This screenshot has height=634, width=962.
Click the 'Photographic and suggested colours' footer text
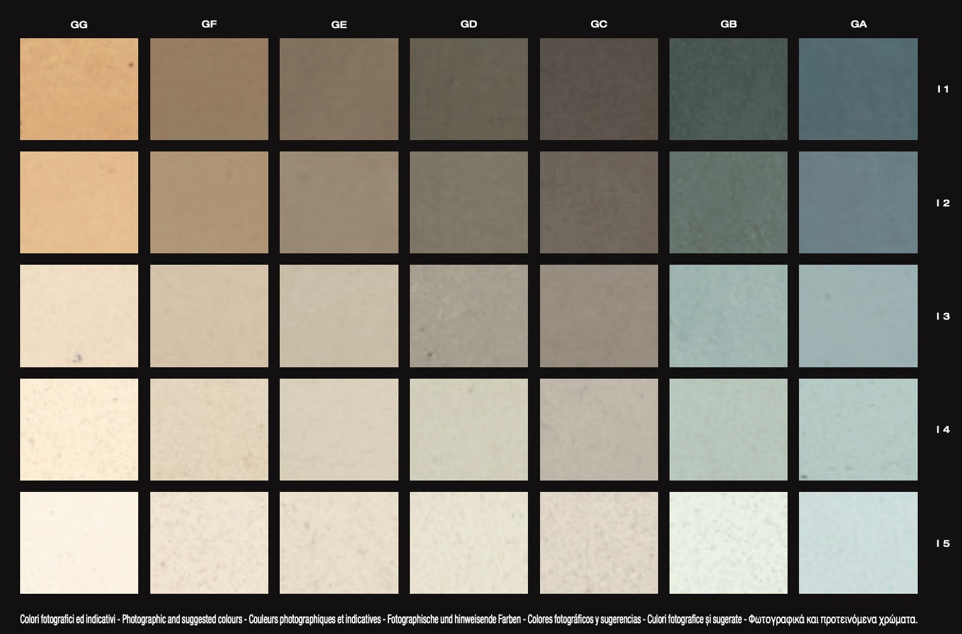click(182, 619)
